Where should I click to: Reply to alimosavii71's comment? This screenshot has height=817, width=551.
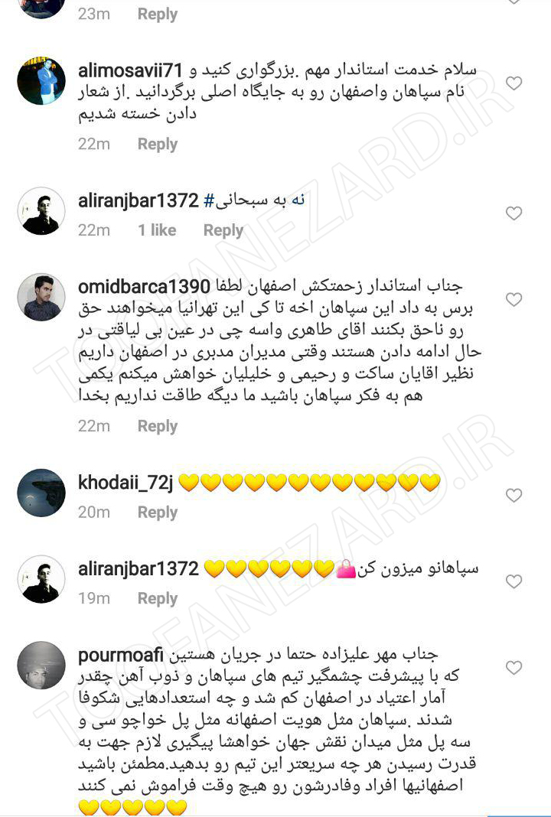click(158, 145)
